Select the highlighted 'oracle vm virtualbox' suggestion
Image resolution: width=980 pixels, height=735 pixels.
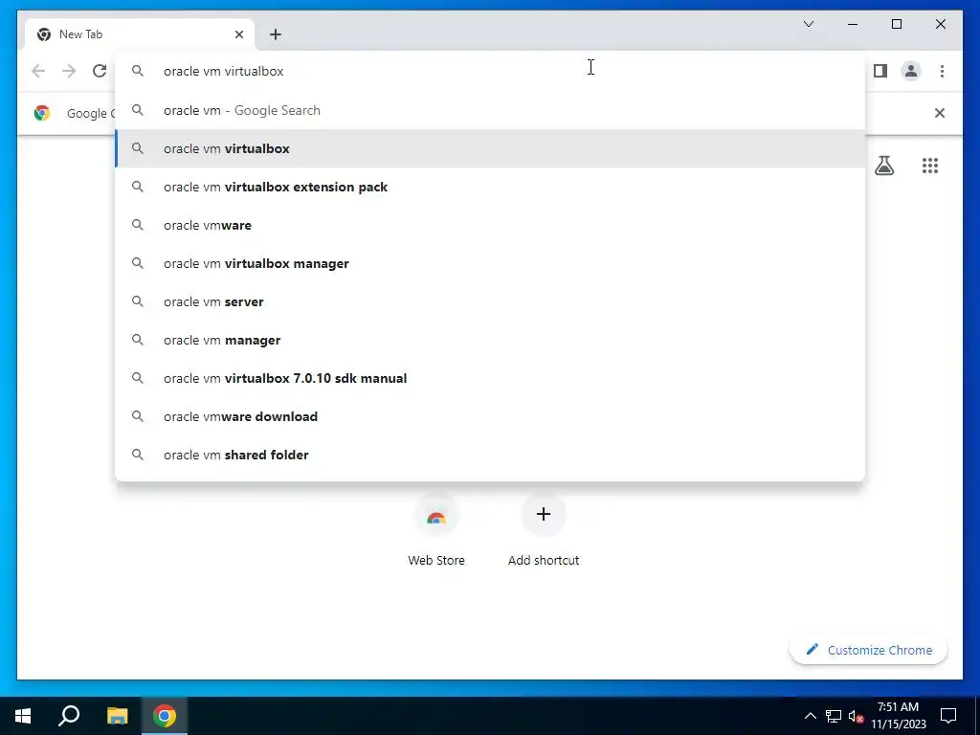click(490, 148)
